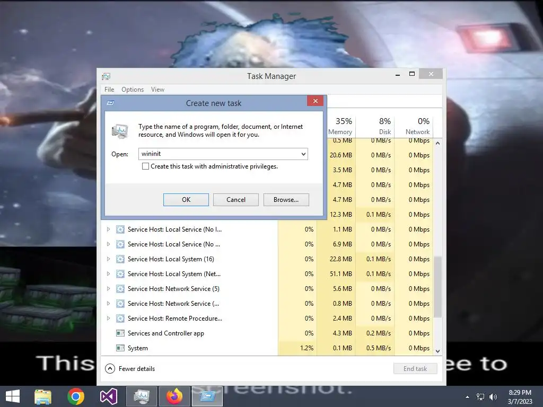The height and width of the screenshot is (407, 543).
Task: Open the View menu
Action: [157, 89]
